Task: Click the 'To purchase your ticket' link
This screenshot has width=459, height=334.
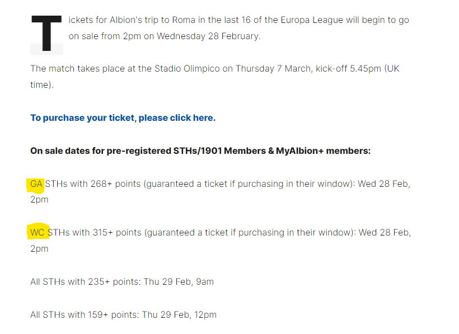Action: click(123, 118)
